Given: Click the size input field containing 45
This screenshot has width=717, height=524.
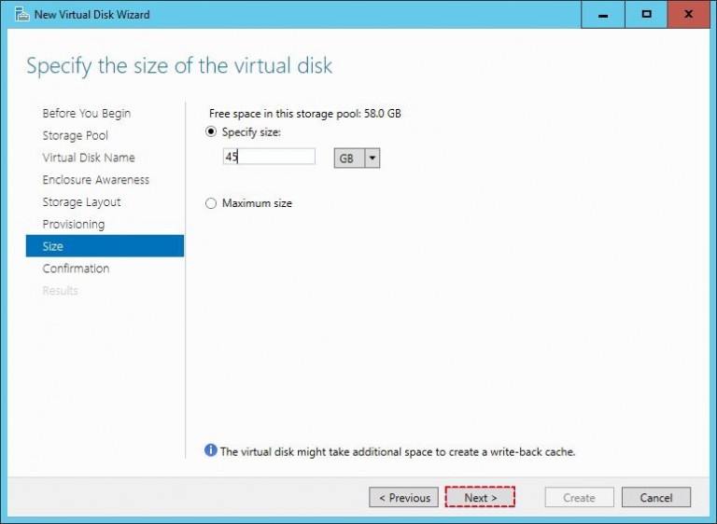Looking at the screenshot, I should pos(269,157).
